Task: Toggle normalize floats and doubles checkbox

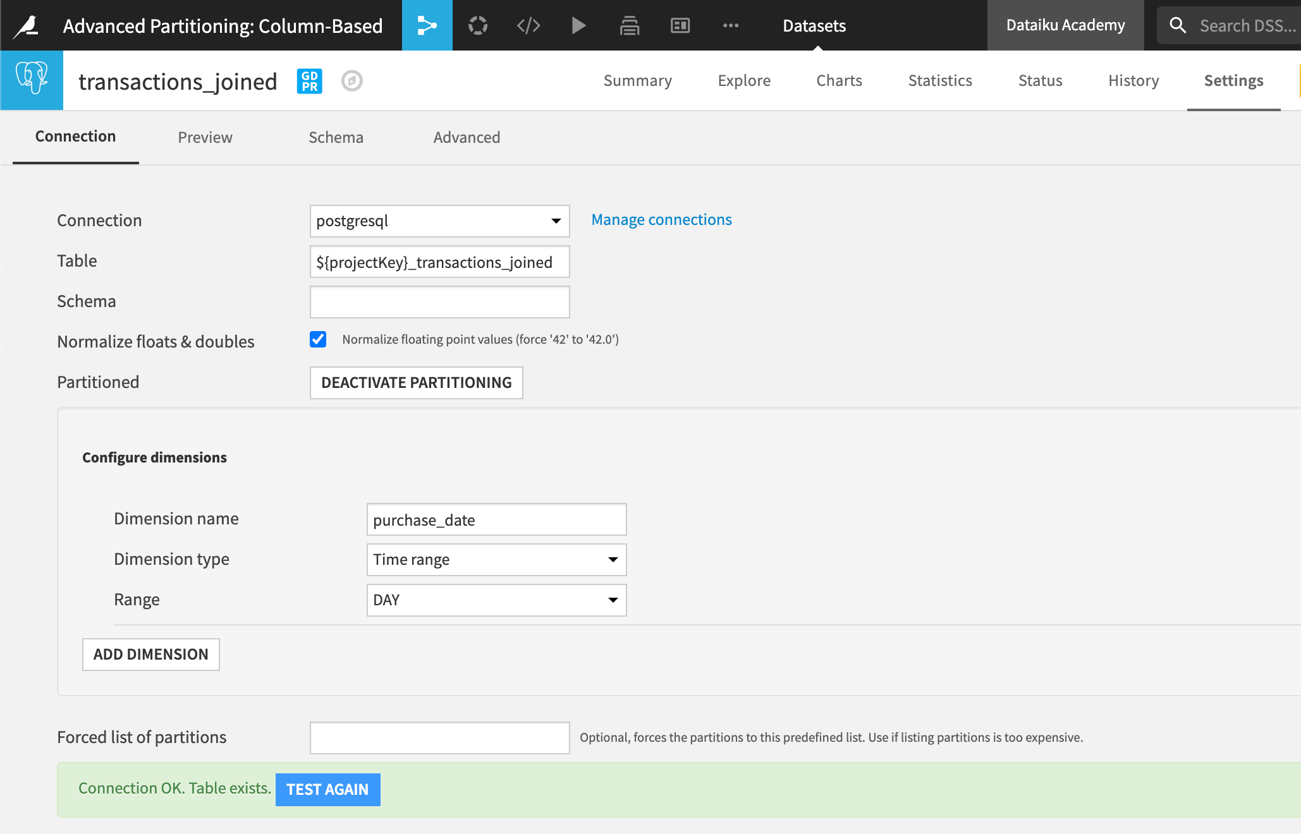Action: tap(317, 339)
